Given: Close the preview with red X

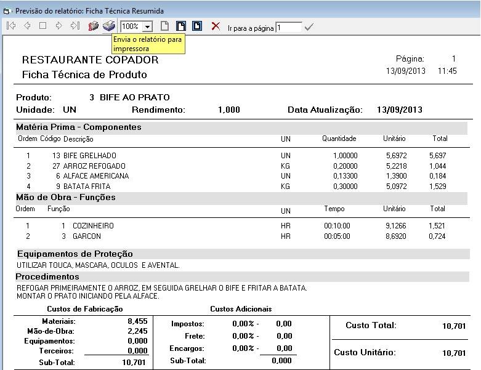Looking at the screenshot, I should [216, 26].
